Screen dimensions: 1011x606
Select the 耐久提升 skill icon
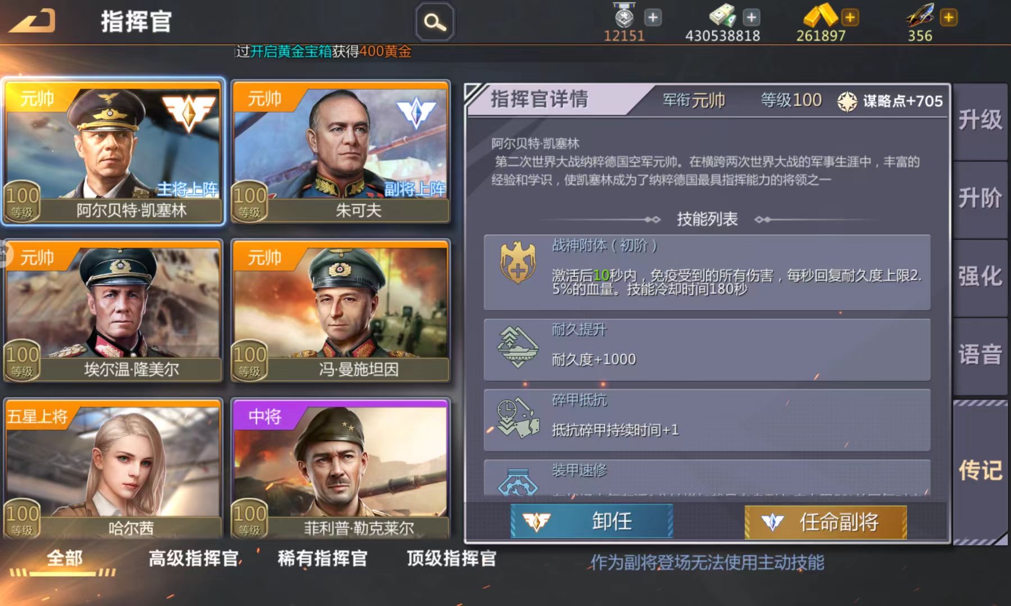[x=518, y=347]
